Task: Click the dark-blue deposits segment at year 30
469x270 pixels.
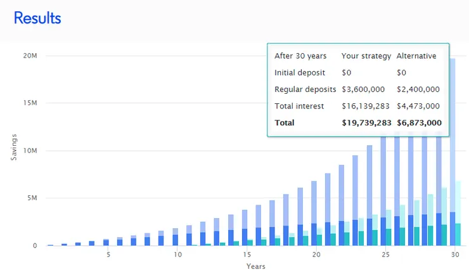Action: coord(453,228)
